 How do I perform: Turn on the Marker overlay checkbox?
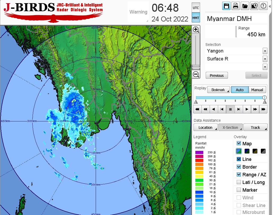pos(239,190)
